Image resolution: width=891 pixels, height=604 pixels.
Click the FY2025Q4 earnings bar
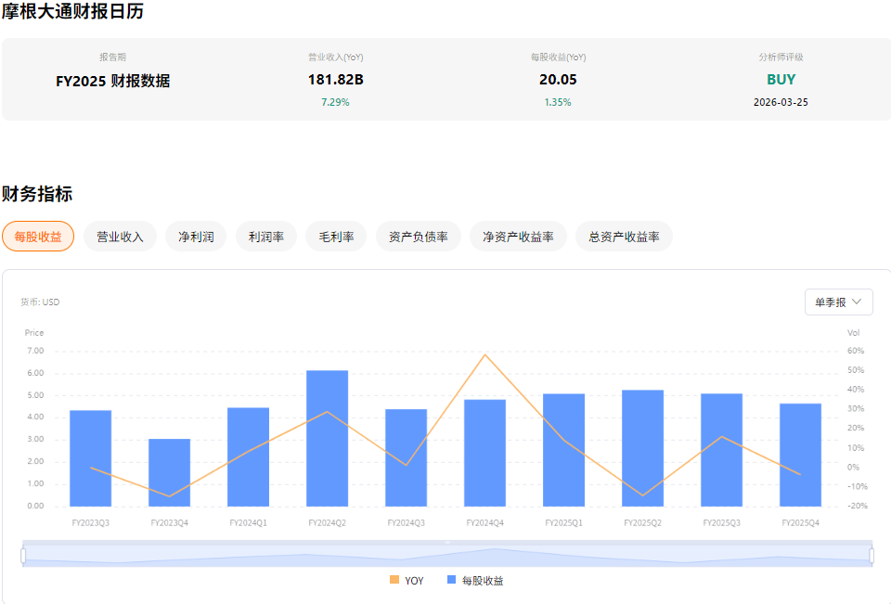[x=800, y=455]
